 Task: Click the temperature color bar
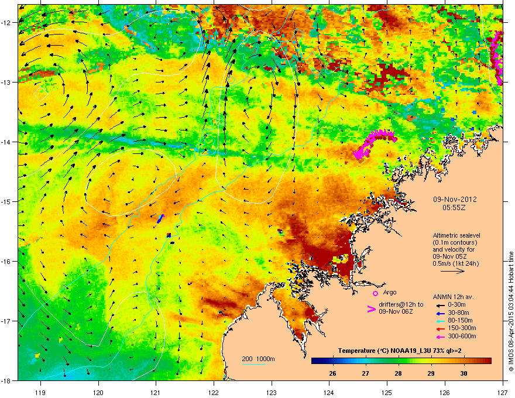(x=401, y=361)
